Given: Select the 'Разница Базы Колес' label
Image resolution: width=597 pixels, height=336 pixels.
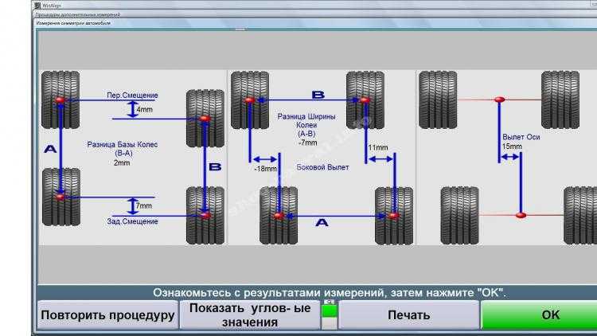Looking at the screenshot, I should pos(123,144).
